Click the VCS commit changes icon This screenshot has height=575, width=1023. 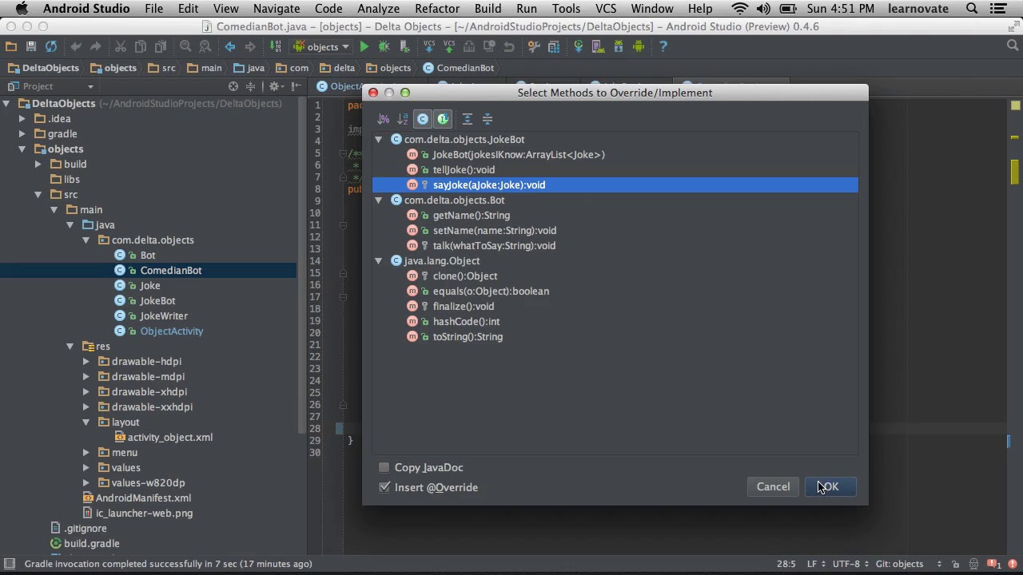449,46
